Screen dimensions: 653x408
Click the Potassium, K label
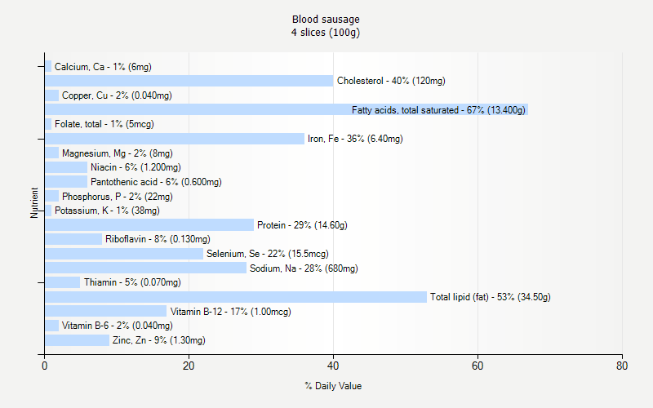pos(107,211)
